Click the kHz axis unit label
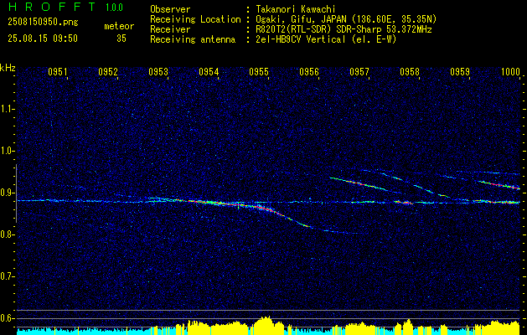527x335 pixels. click(x=8, y=68)
